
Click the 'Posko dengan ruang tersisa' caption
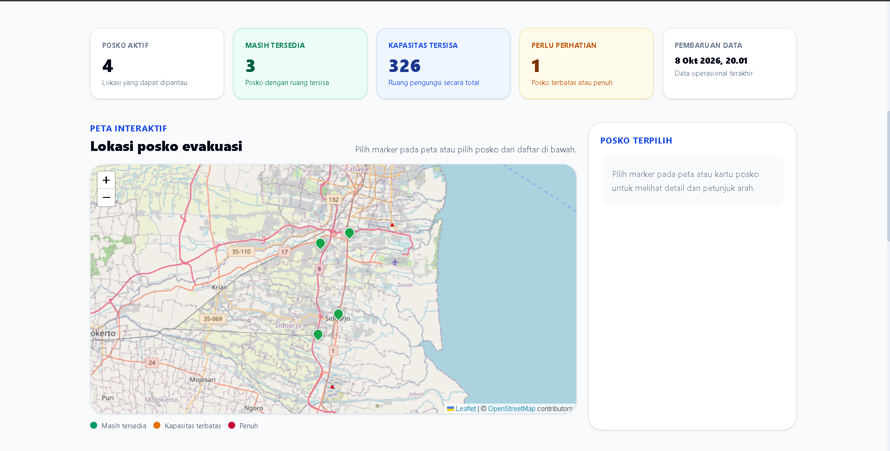[287, 83]
